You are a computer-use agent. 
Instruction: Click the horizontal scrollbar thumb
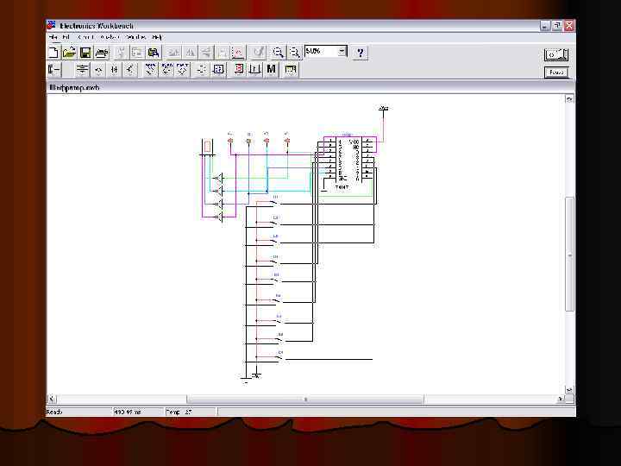click(305, 399)
